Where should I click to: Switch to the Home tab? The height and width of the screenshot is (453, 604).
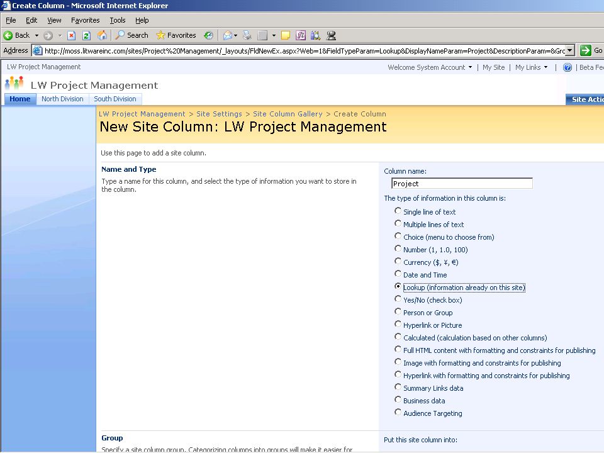pyautogui.click(x=20, y=99)
